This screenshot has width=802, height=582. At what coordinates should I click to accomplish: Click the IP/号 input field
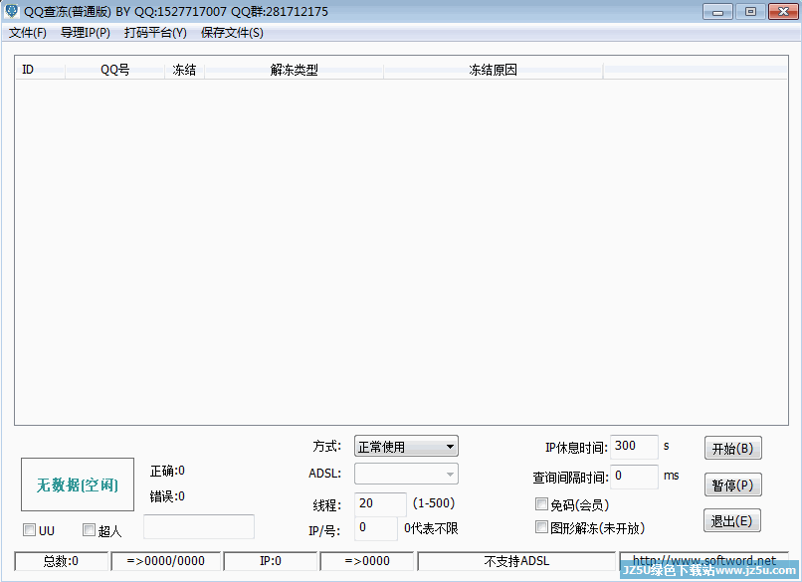[376, 528]
